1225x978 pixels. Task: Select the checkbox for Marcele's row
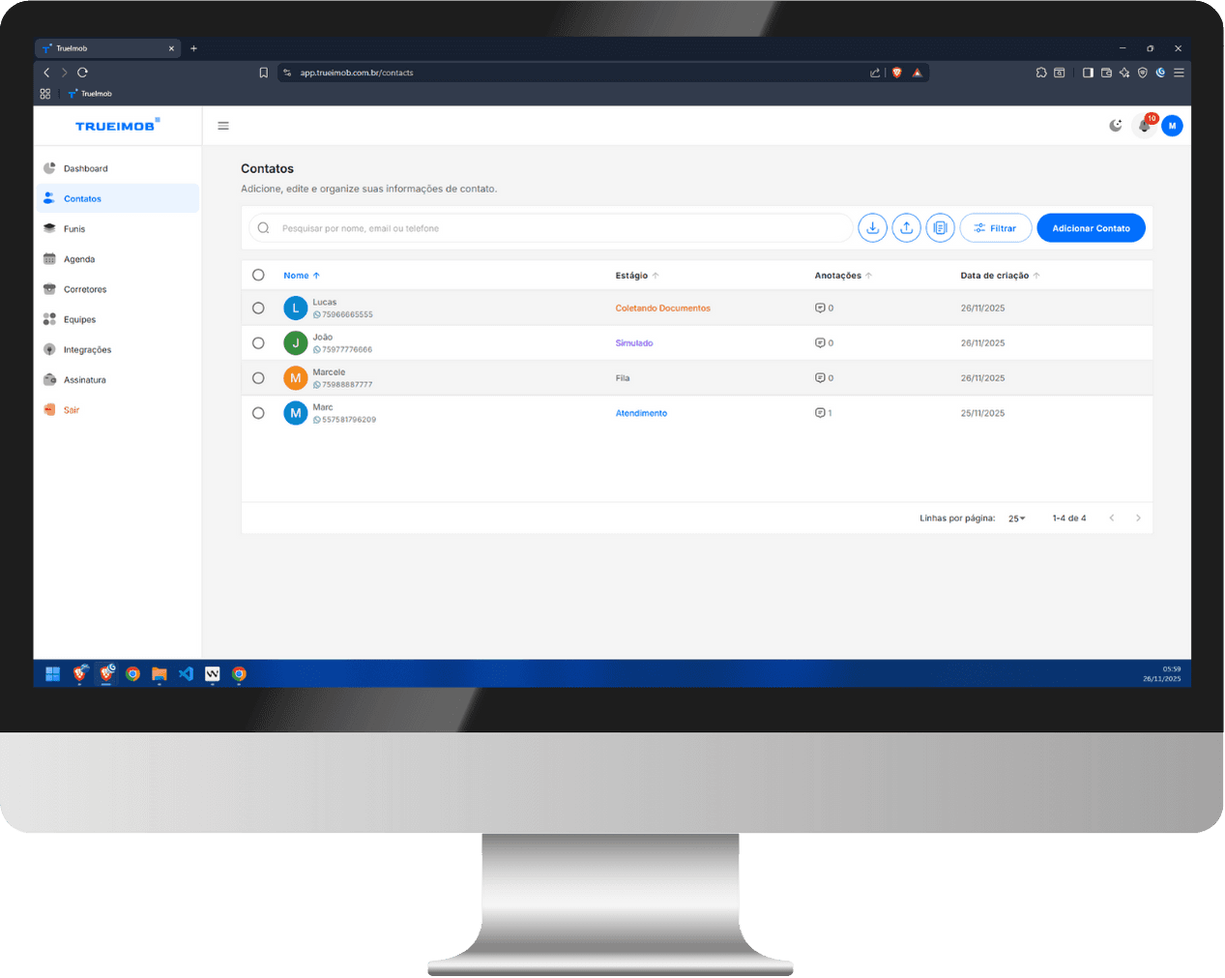pyautogui.click(x=258, y=377)
